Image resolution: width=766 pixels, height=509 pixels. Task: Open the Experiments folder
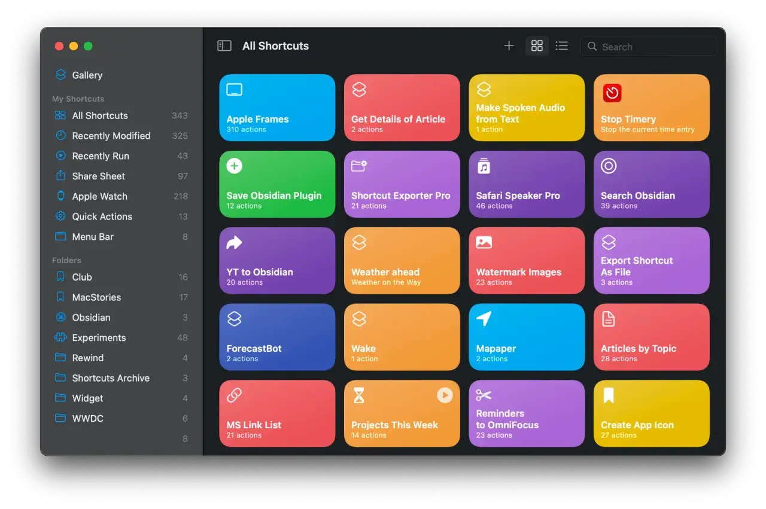121,338
